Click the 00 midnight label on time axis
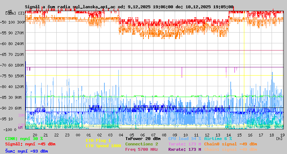This screenshot has height=154, width=287. pyautogui.click(x=78, y=135)
